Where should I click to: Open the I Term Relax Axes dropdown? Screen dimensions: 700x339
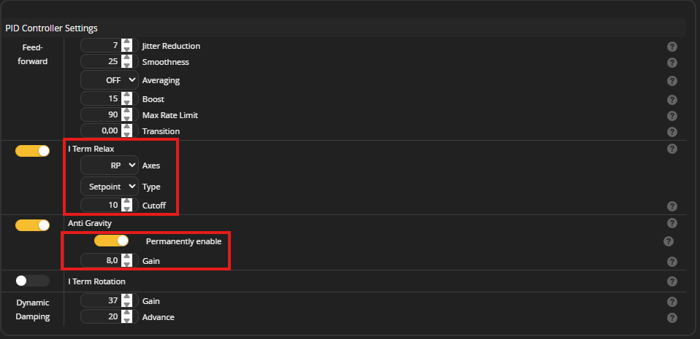coord(110,165)
